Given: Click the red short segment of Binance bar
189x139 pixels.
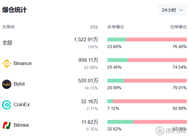Looking at the screenshot, I should click(x=157, y=60).
